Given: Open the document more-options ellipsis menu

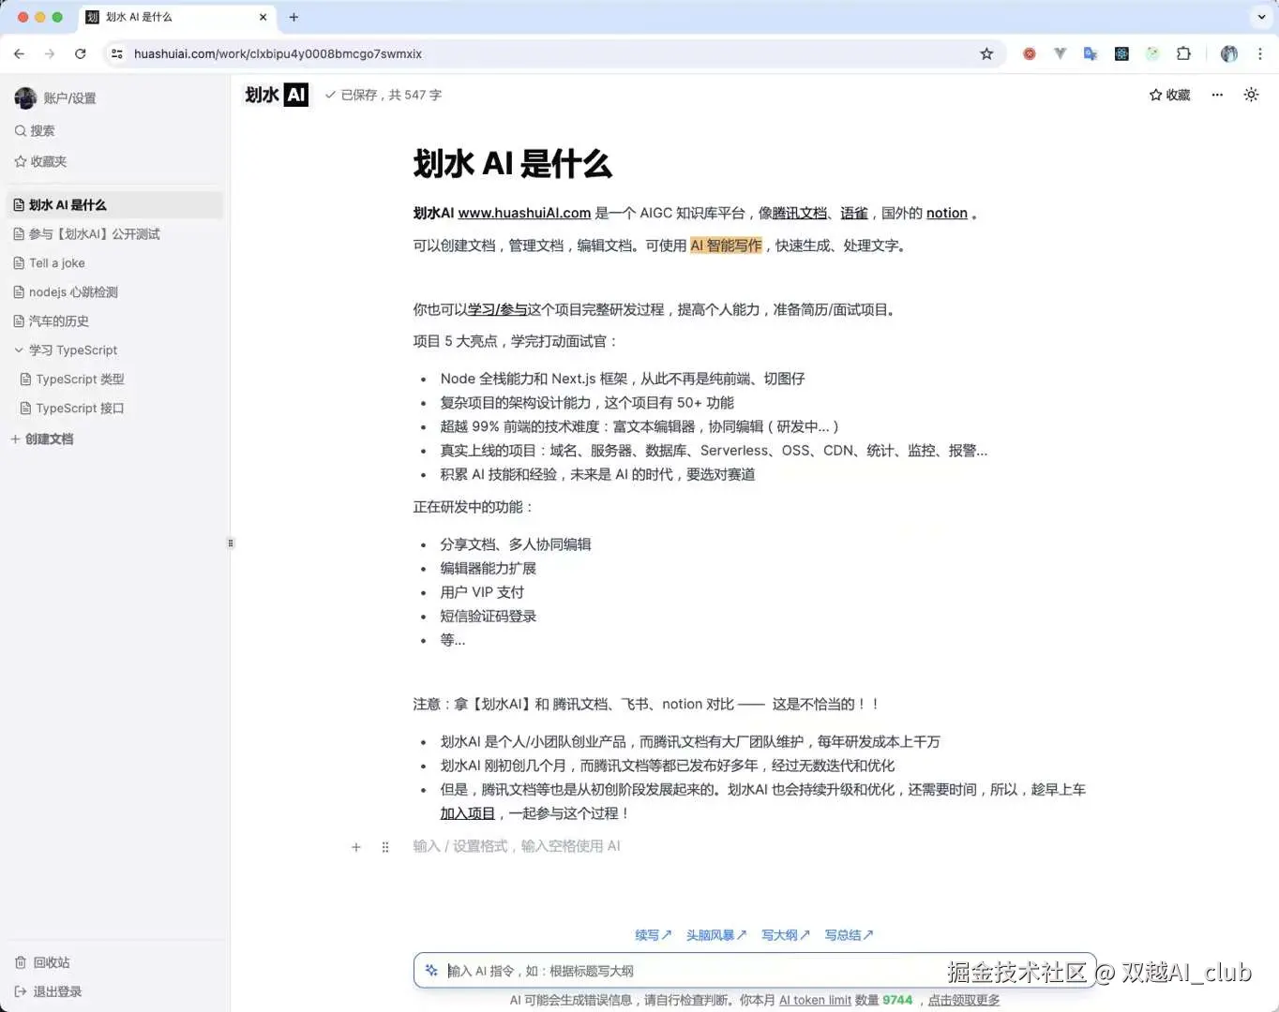Looking at the screenshot, I should click(1217, 95).
